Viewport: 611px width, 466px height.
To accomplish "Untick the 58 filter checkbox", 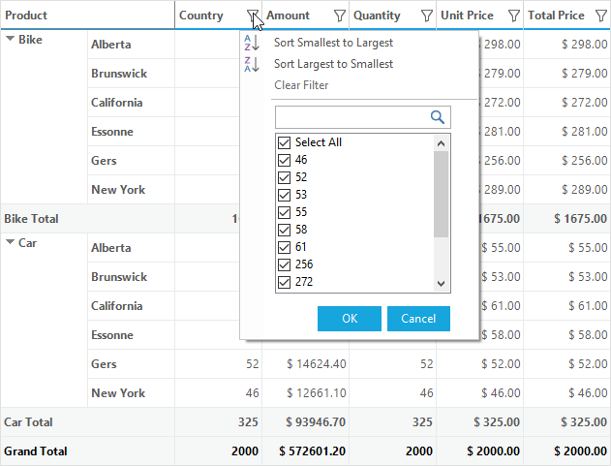I will [284, 230].
